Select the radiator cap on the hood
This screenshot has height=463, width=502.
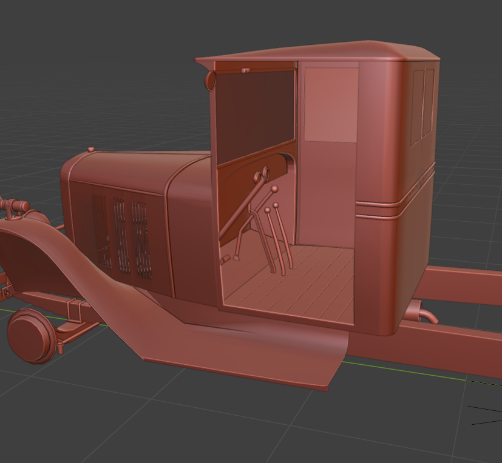[x=91, y=149]
